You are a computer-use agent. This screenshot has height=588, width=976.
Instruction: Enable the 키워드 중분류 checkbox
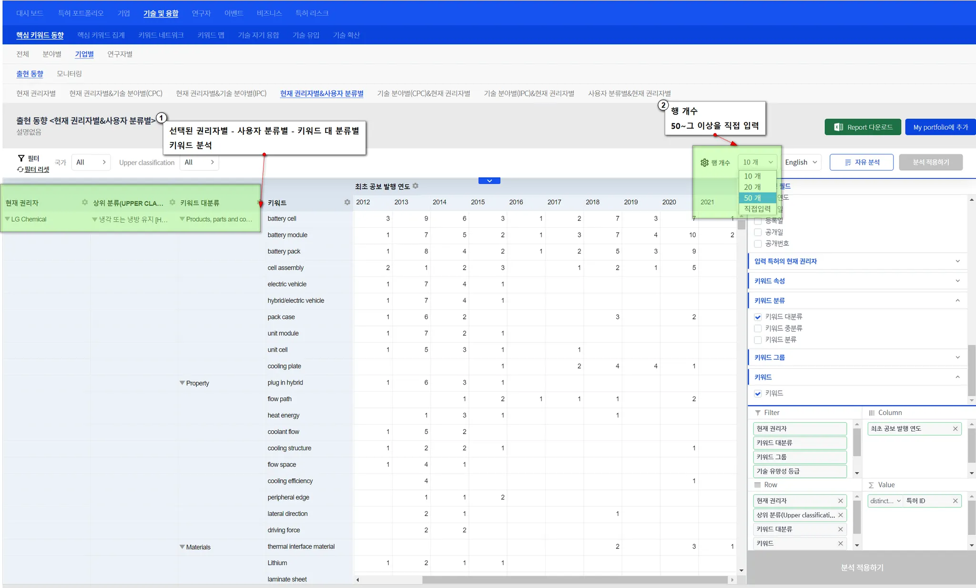tap(758, 328)
